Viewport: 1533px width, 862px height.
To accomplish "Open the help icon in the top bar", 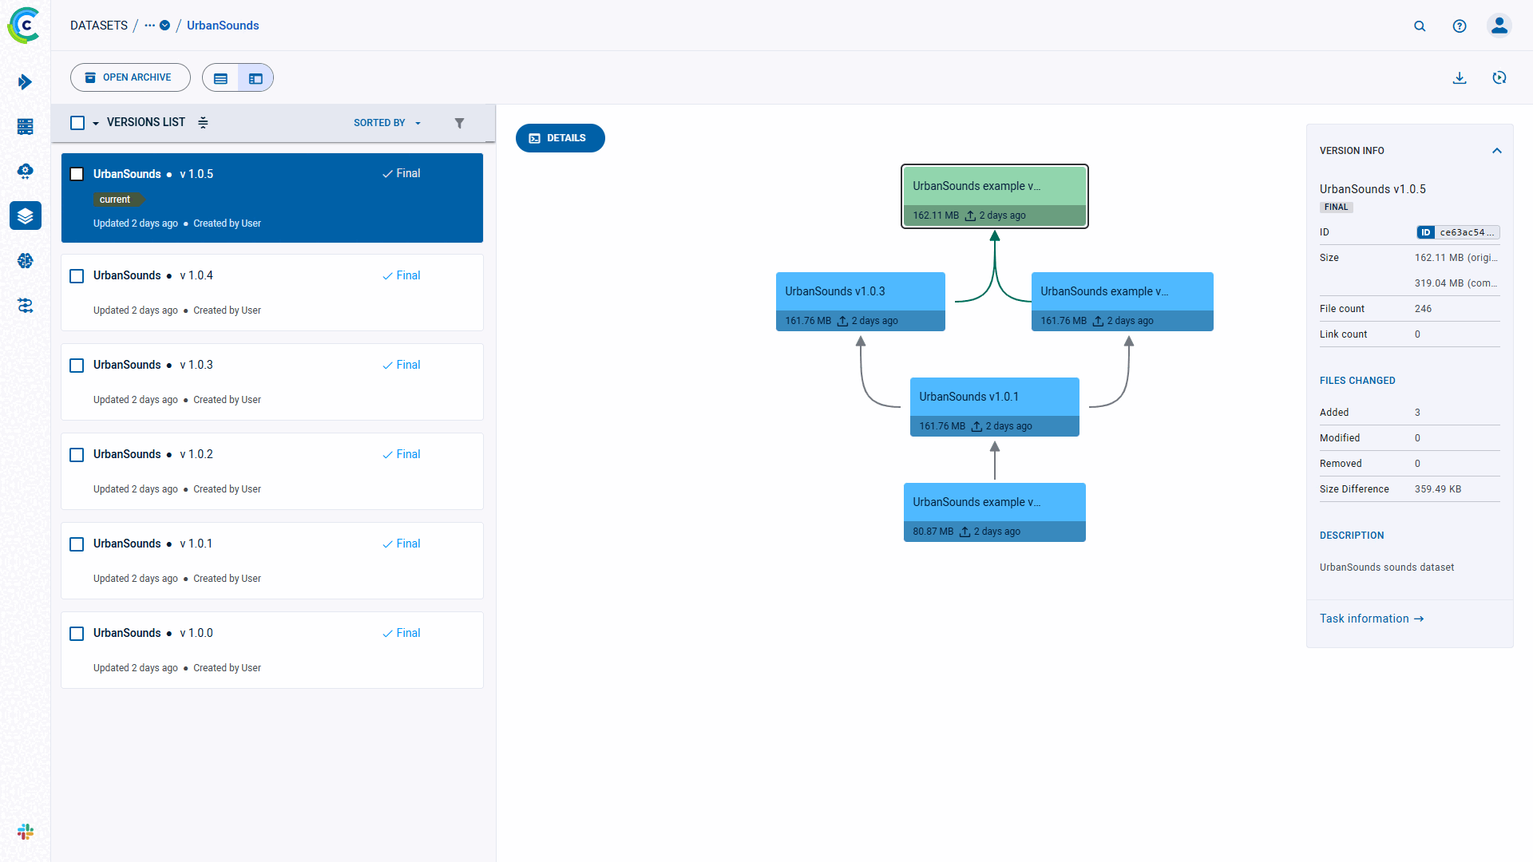I will point(1460,26).
